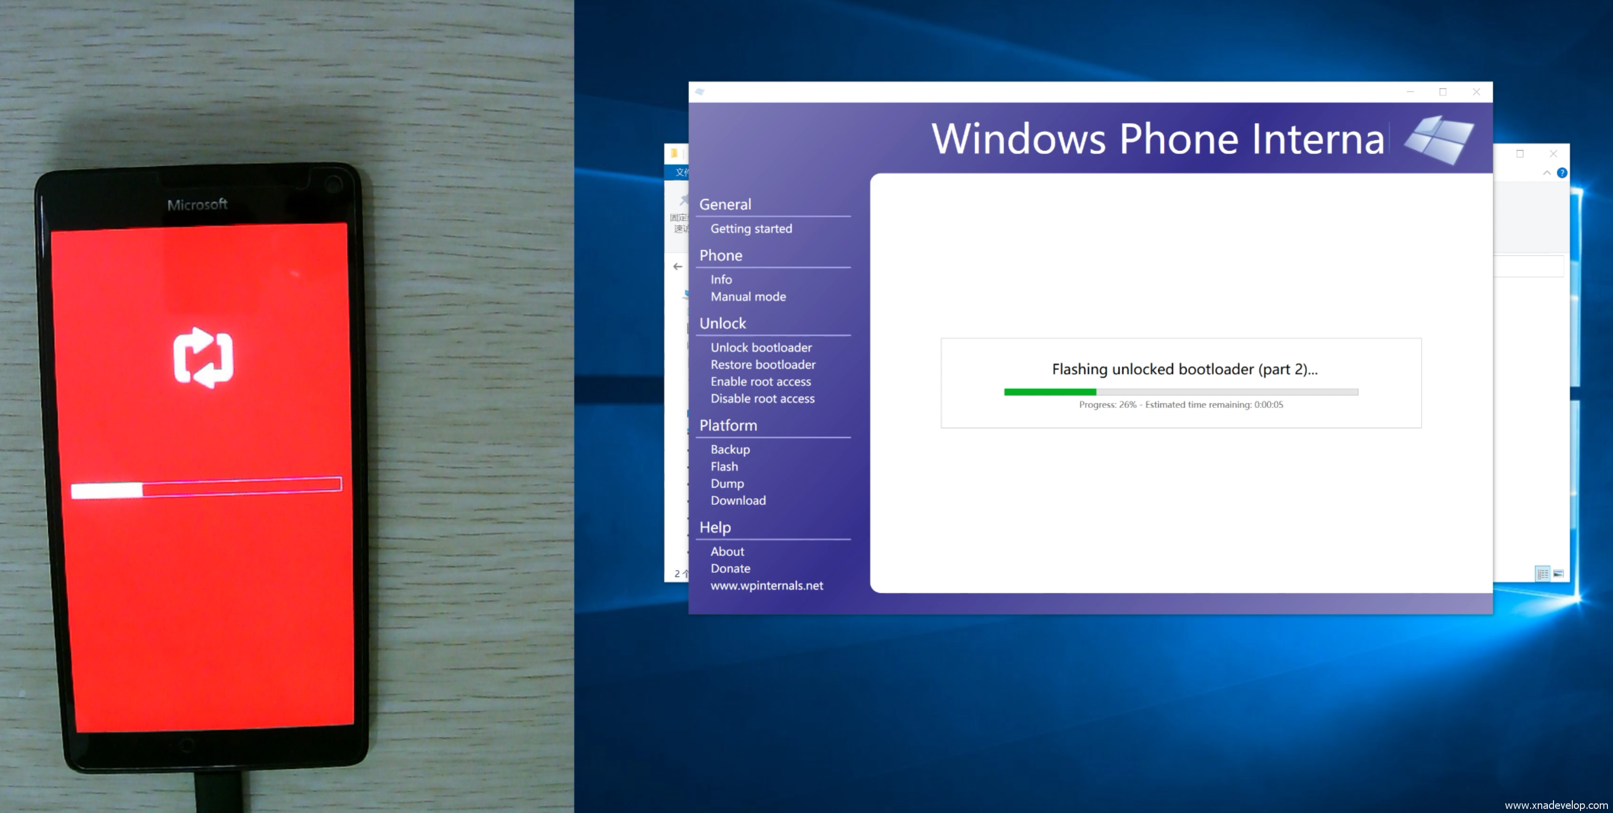Click the back arrow in File Explorer

click(678, 266)
